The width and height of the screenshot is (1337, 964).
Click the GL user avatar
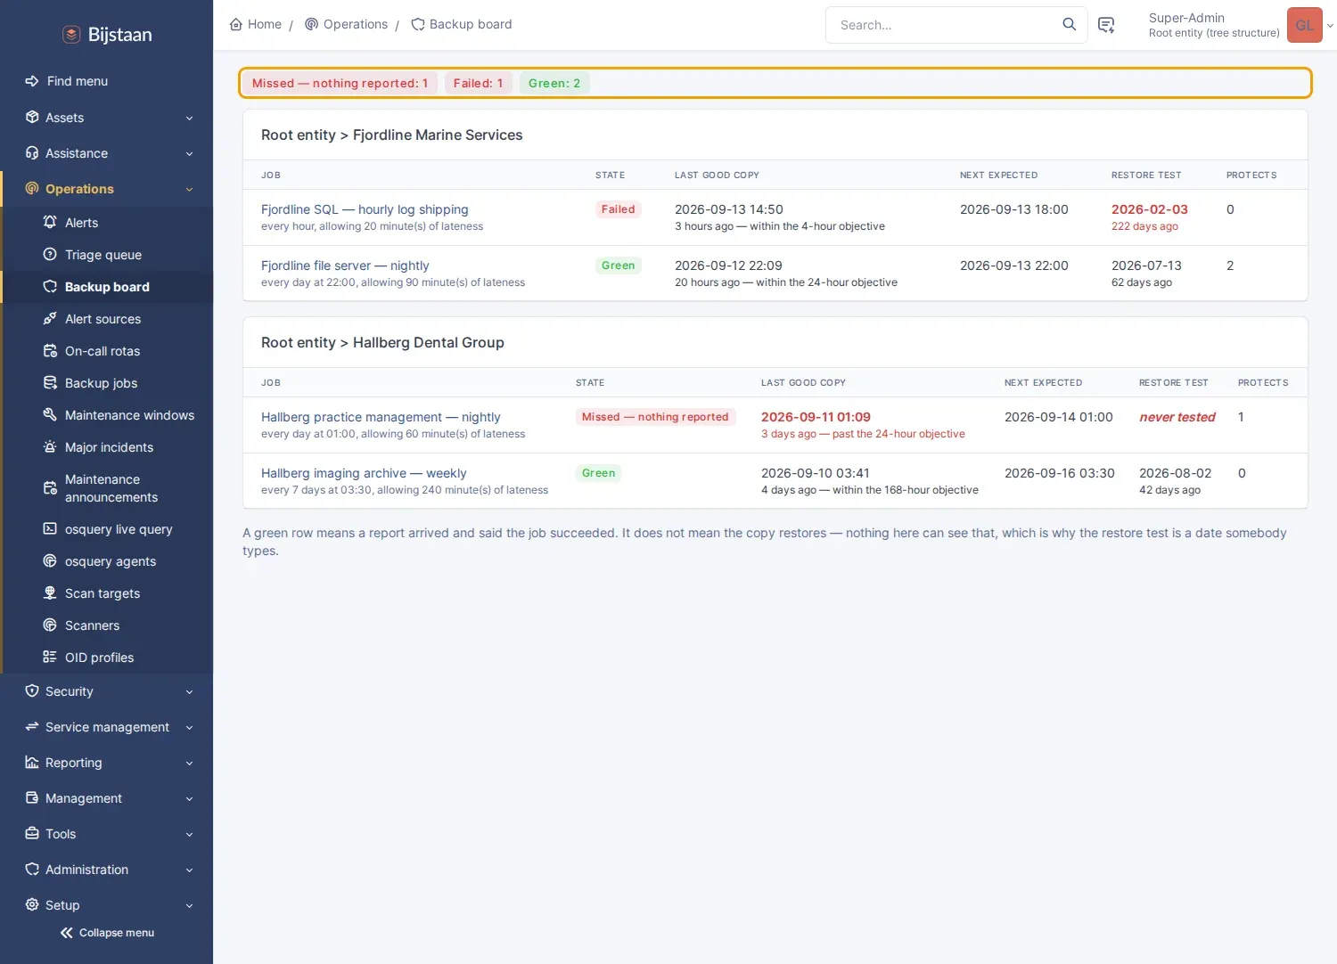(1304, 25)
